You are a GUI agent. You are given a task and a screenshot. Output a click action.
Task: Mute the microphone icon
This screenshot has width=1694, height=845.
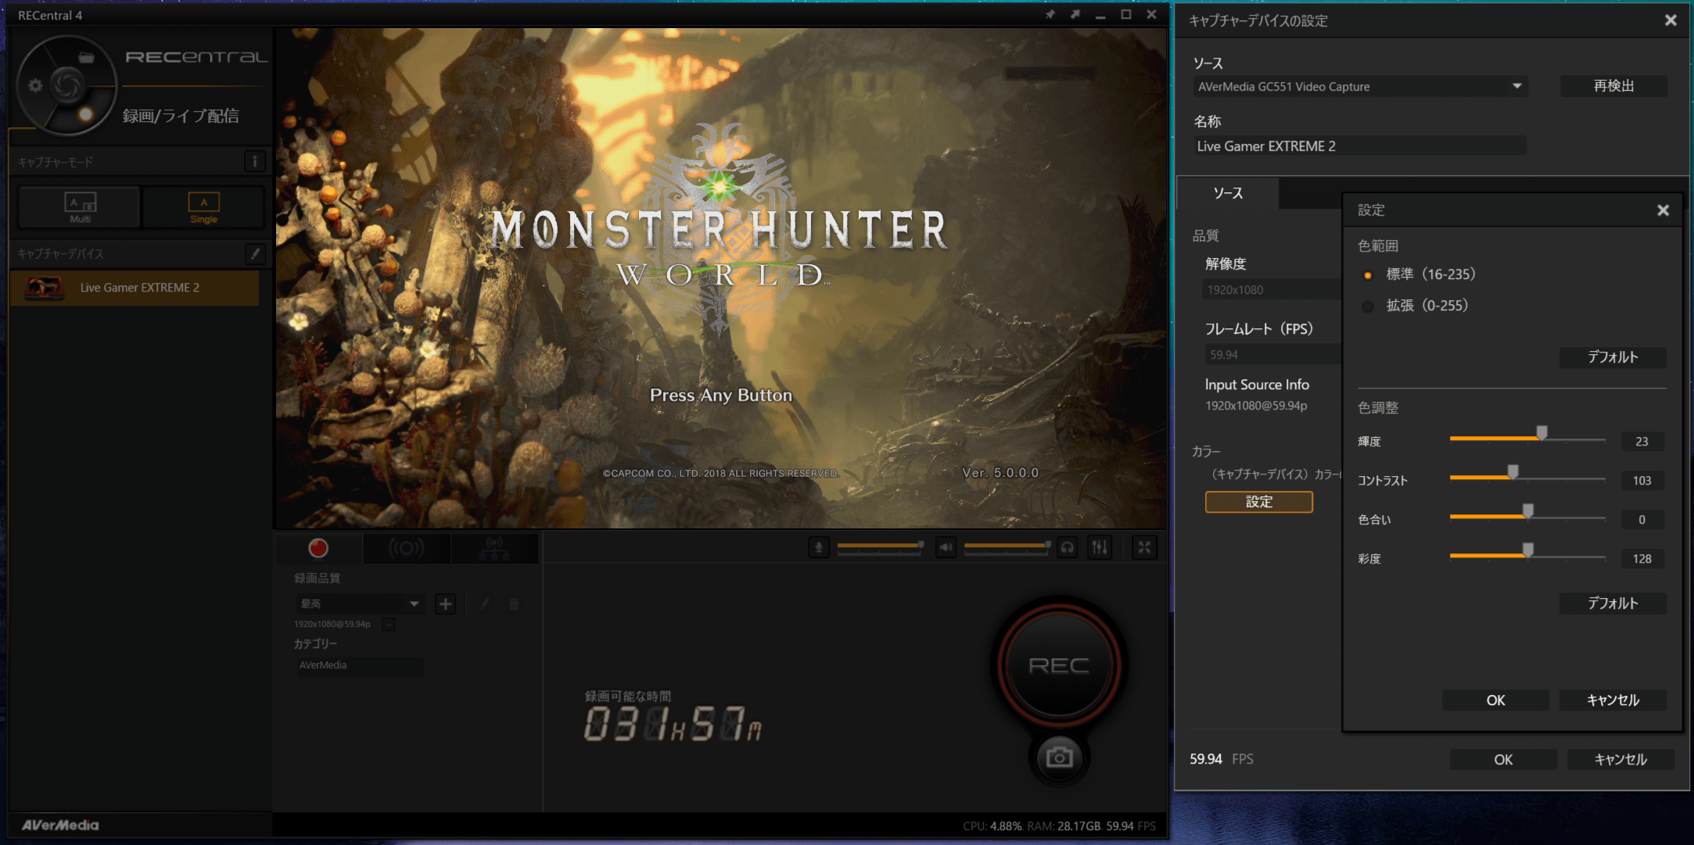tap(819, 548)
